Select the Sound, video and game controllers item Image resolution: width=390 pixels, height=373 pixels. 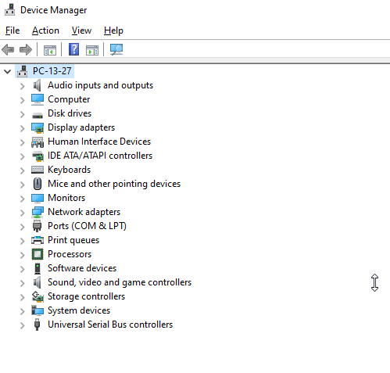[x=120, y=282]
